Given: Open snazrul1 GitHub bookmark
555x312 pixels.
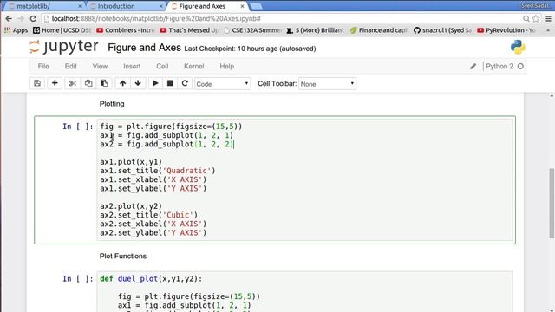Looking at the screenshot, I should 443,30.
